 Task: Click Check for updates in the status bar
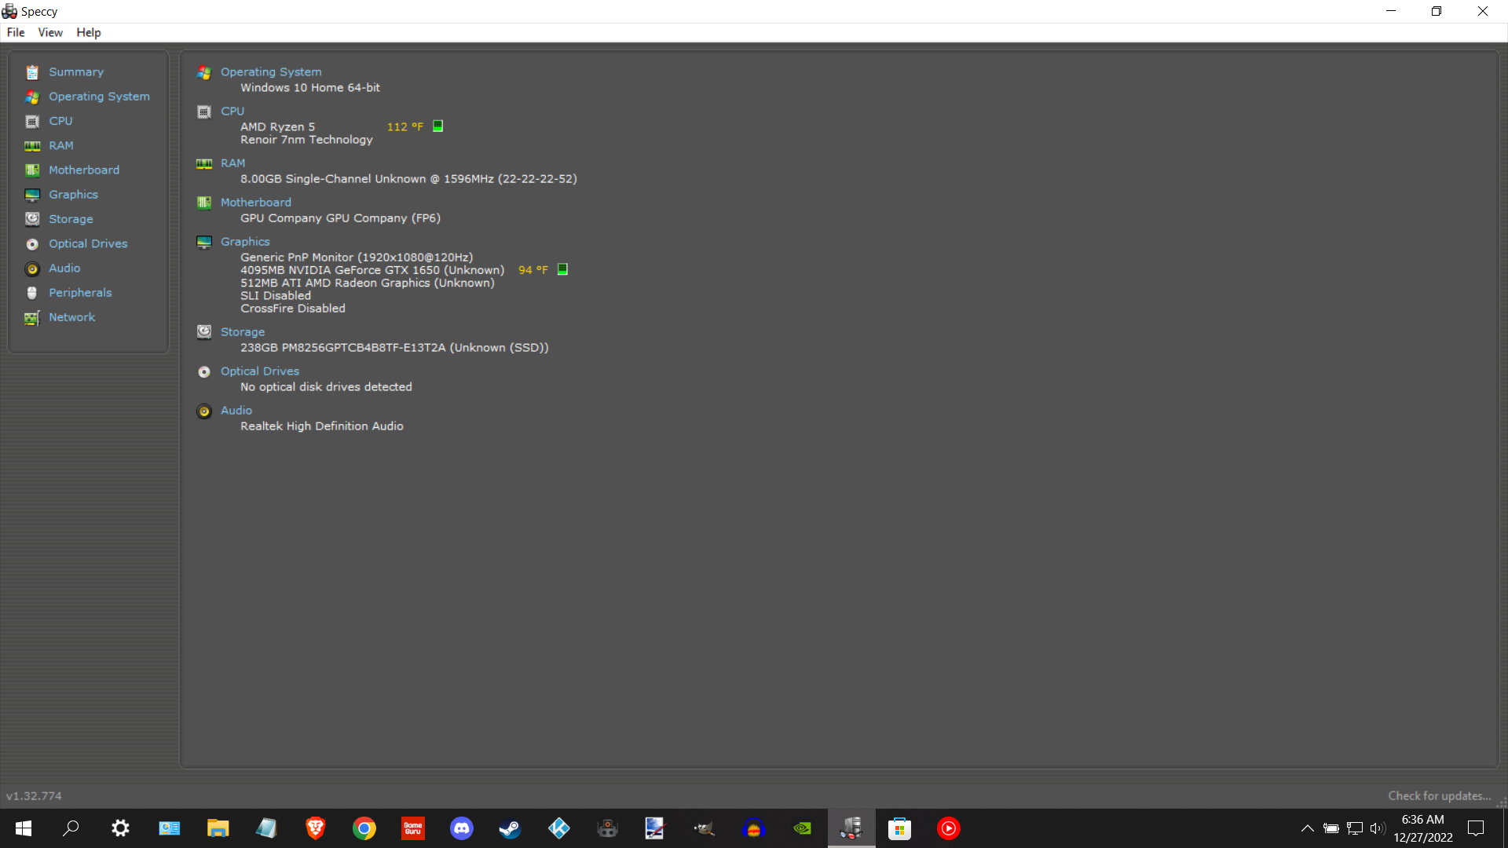(1438, 795)
